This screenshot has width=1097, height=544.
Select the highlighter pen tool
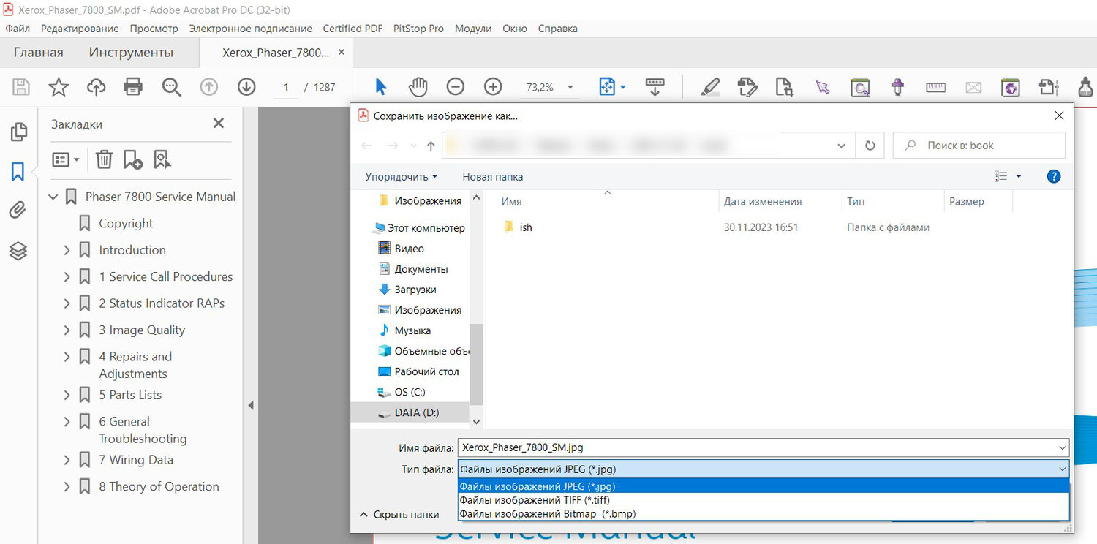(709, 87)
